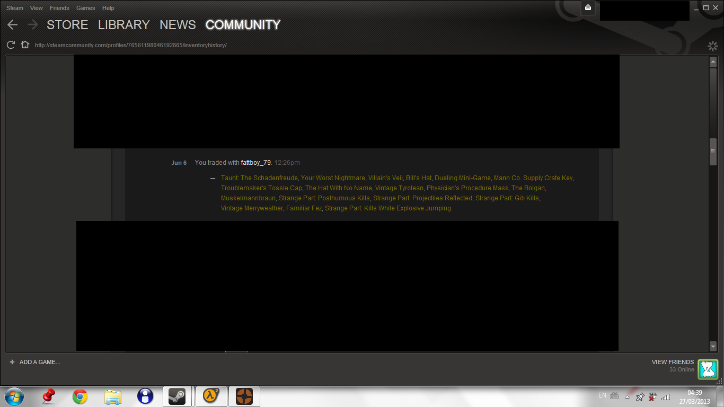The image size is (724, 407).
Task: Click Familiar Fez item link
Action: click(x=304, y=208)
